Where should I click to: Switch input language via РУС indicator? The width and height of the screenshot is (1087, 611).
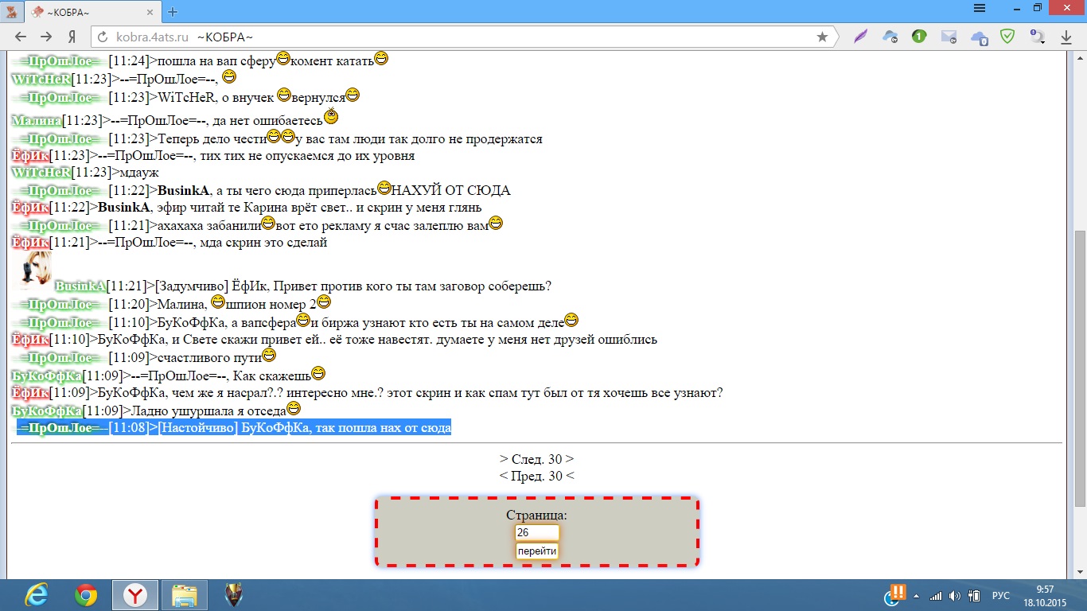tap(1000, 596)
